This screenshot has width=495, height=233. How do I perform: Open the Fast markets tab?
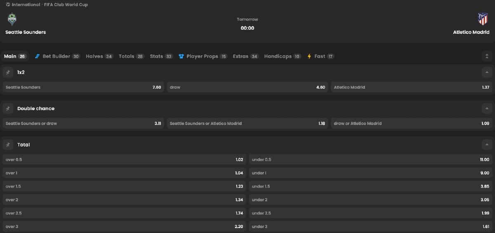point(321,56)
